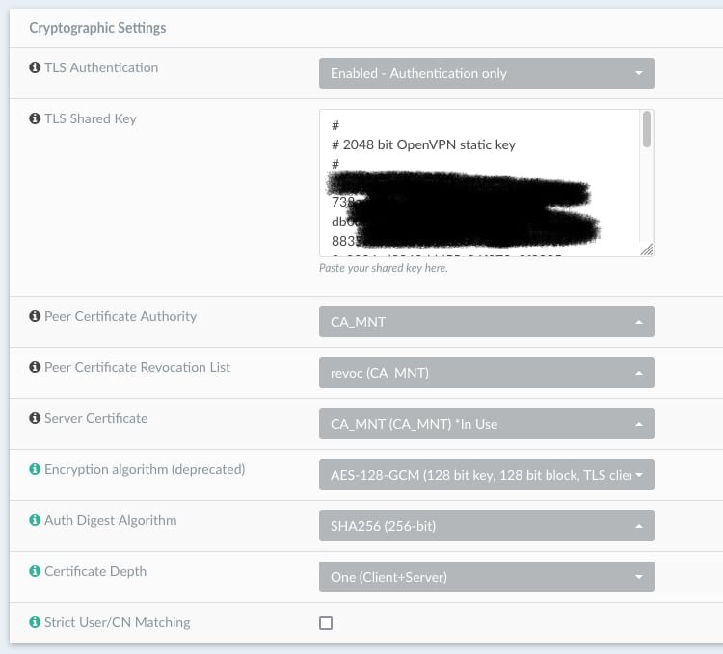Change the AES-128-GCM encryption algorithm dropdown

pyautogui.click(x=486, y=475)
